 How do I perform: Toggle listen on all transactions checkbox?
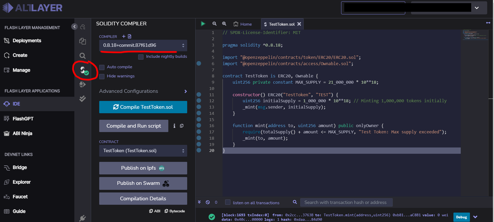(228, 202)
